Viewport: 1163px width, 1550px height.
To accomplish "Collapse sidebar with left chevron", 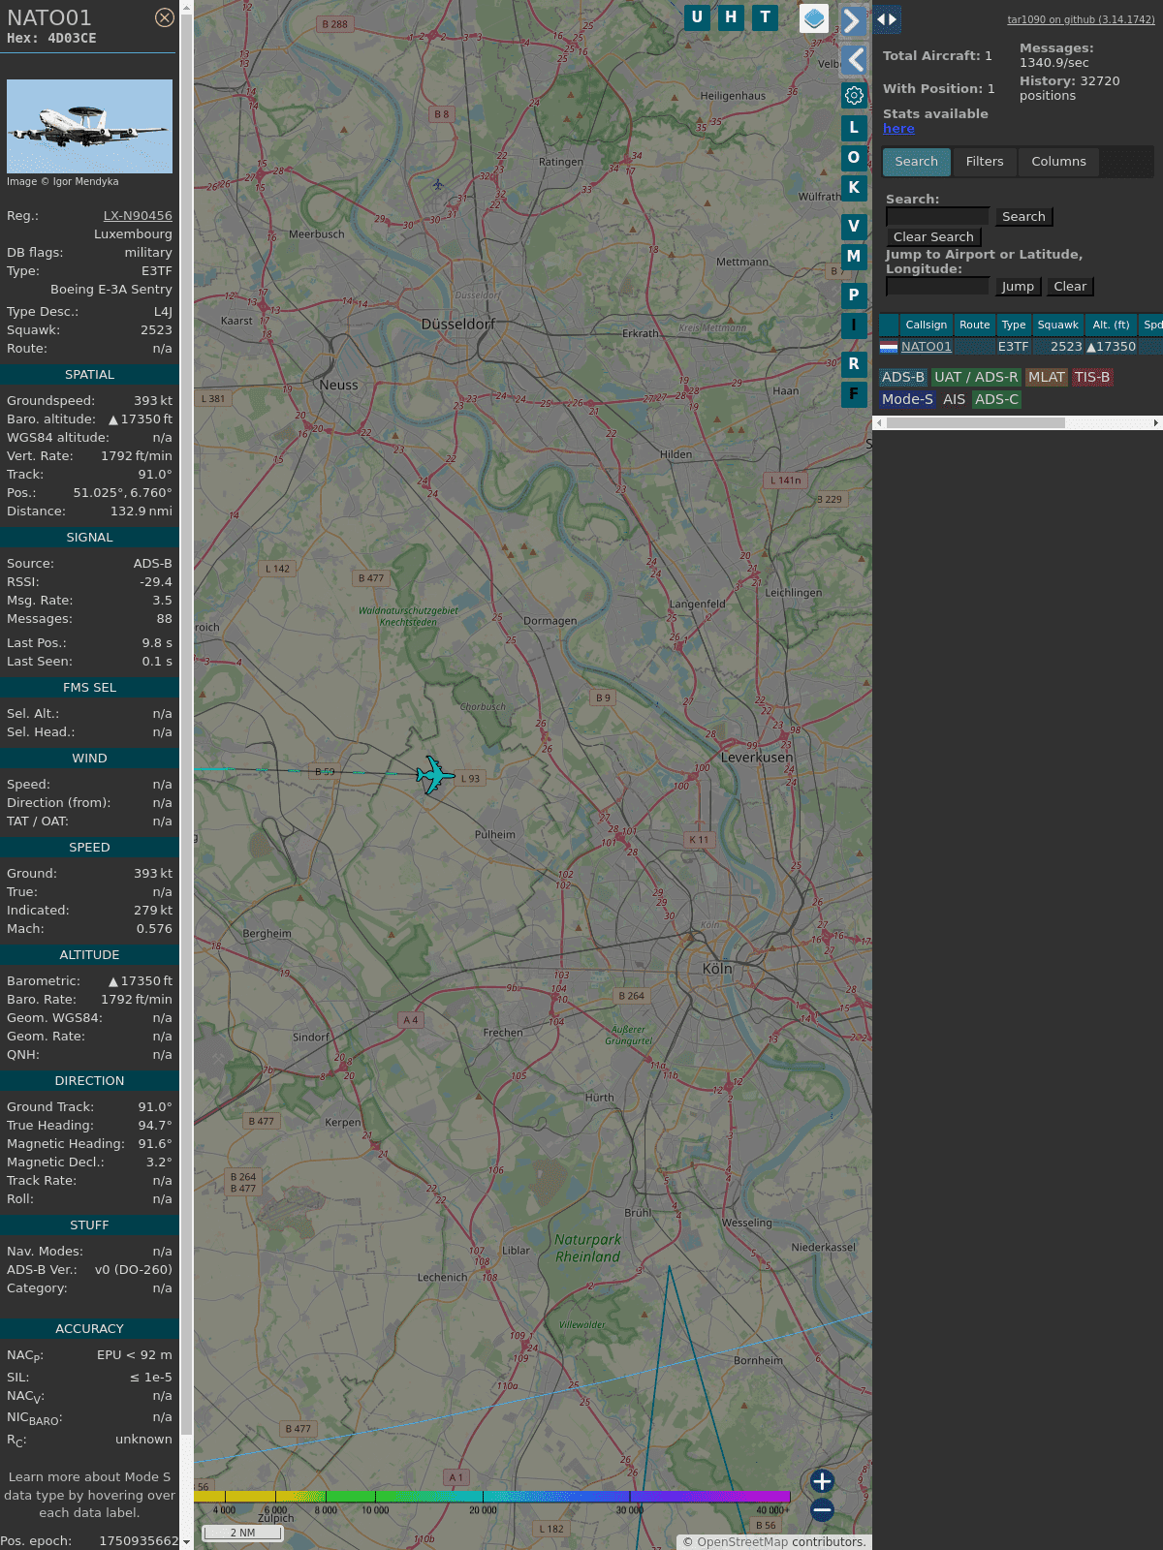I will click(x=854, y=60).
